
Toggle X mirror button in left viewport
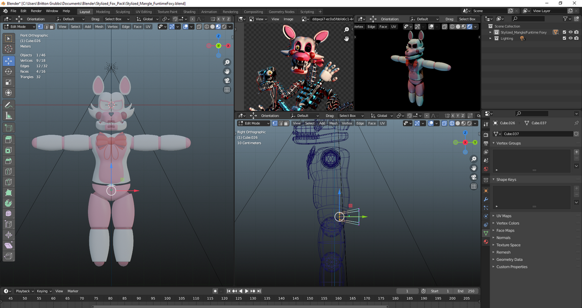point(219,19)
